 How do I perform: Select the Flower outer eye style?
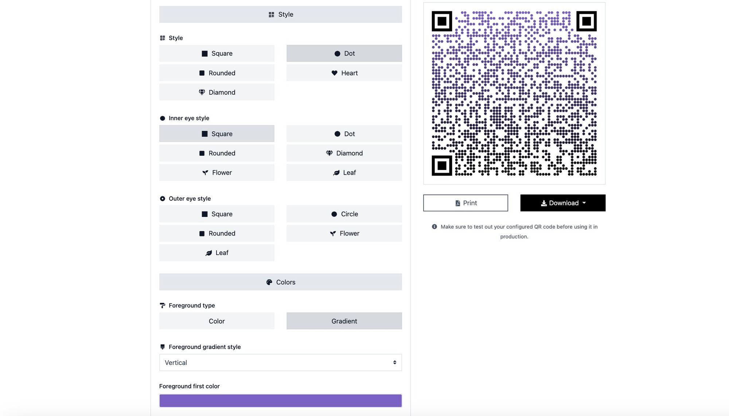tap(344, 233)
